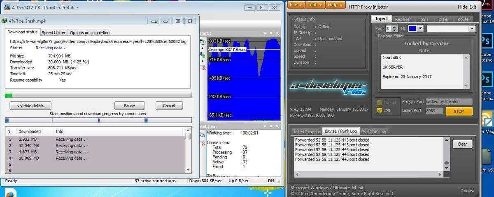Click the payload Note scrollbar down arrow
The width and height of the screenshot is (494, 197).
[x=466, y=86]
